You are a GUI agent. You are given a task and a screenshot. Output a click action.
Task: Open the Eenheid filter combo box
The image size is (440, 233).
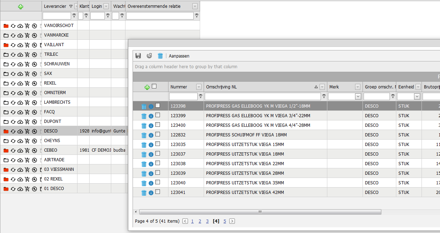(417, 96)
